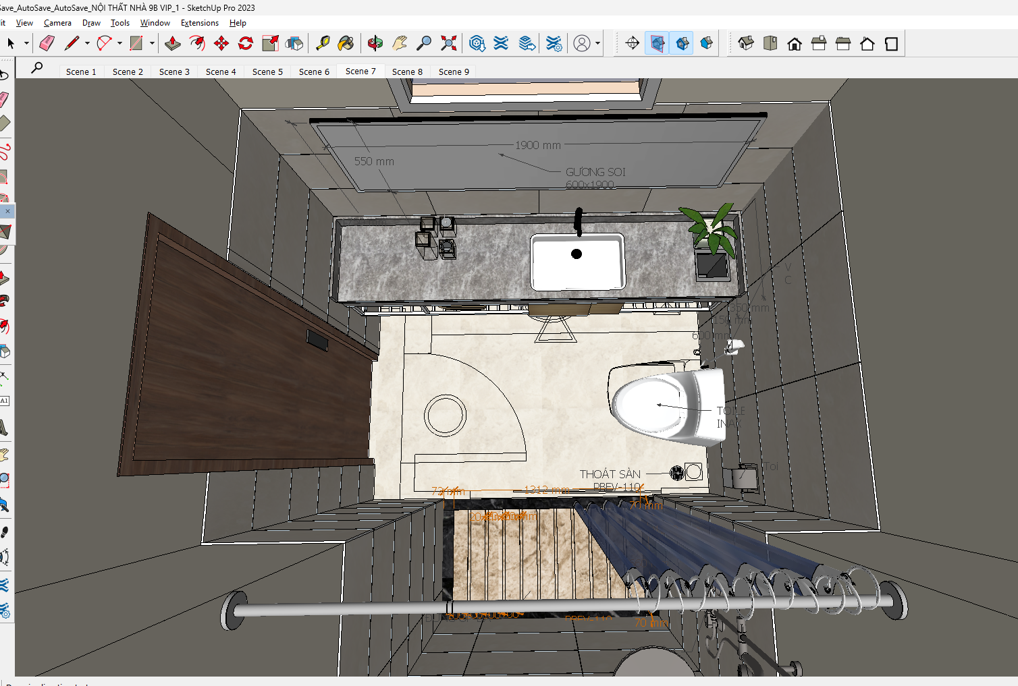Open the Extension Warehouse icon
The height and width of the screenshot is (686, 1018).
point(501,43)
